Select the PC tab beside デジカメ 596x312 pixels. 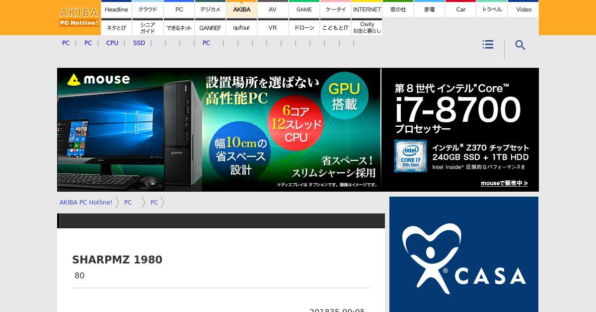(x=179, y=9)
